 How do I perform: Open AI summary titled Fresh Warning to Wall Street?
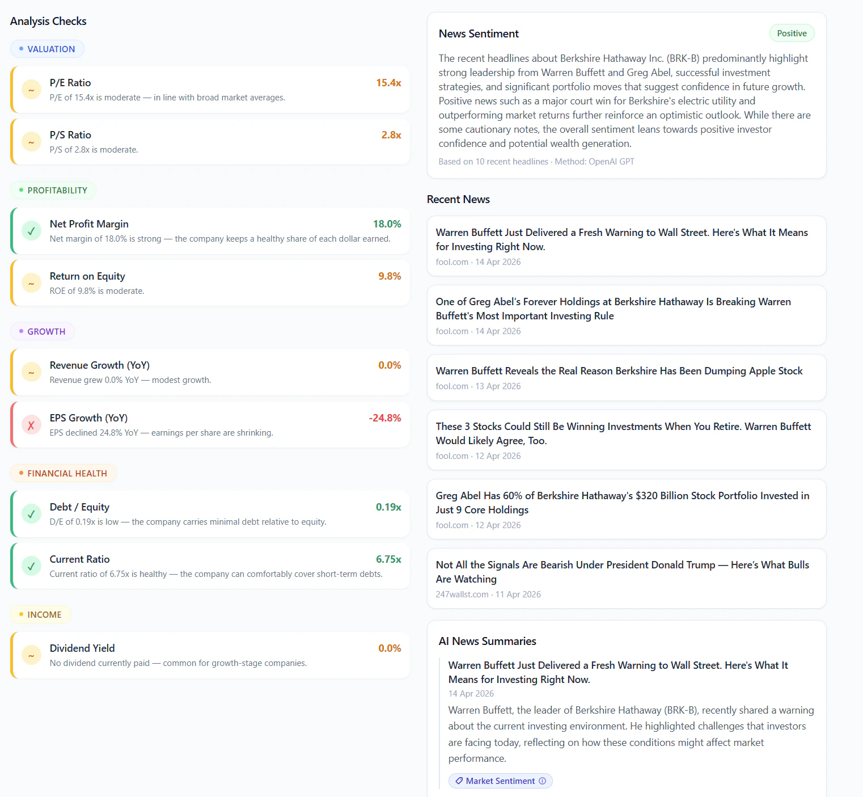618,672
